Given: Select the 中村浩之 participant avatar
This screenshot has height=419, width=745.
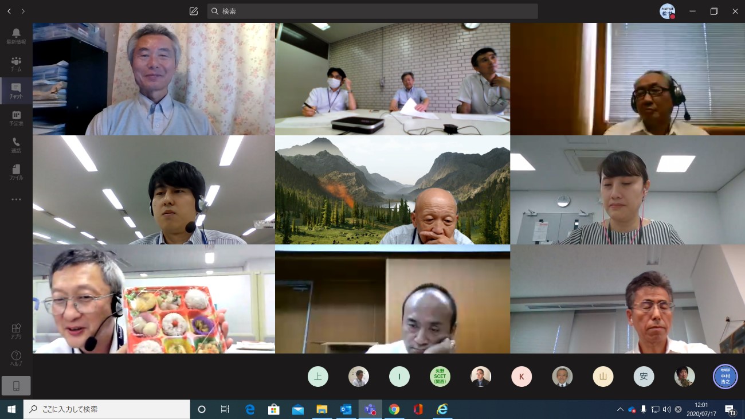Looking at the screenshot, I should [725, 377].
